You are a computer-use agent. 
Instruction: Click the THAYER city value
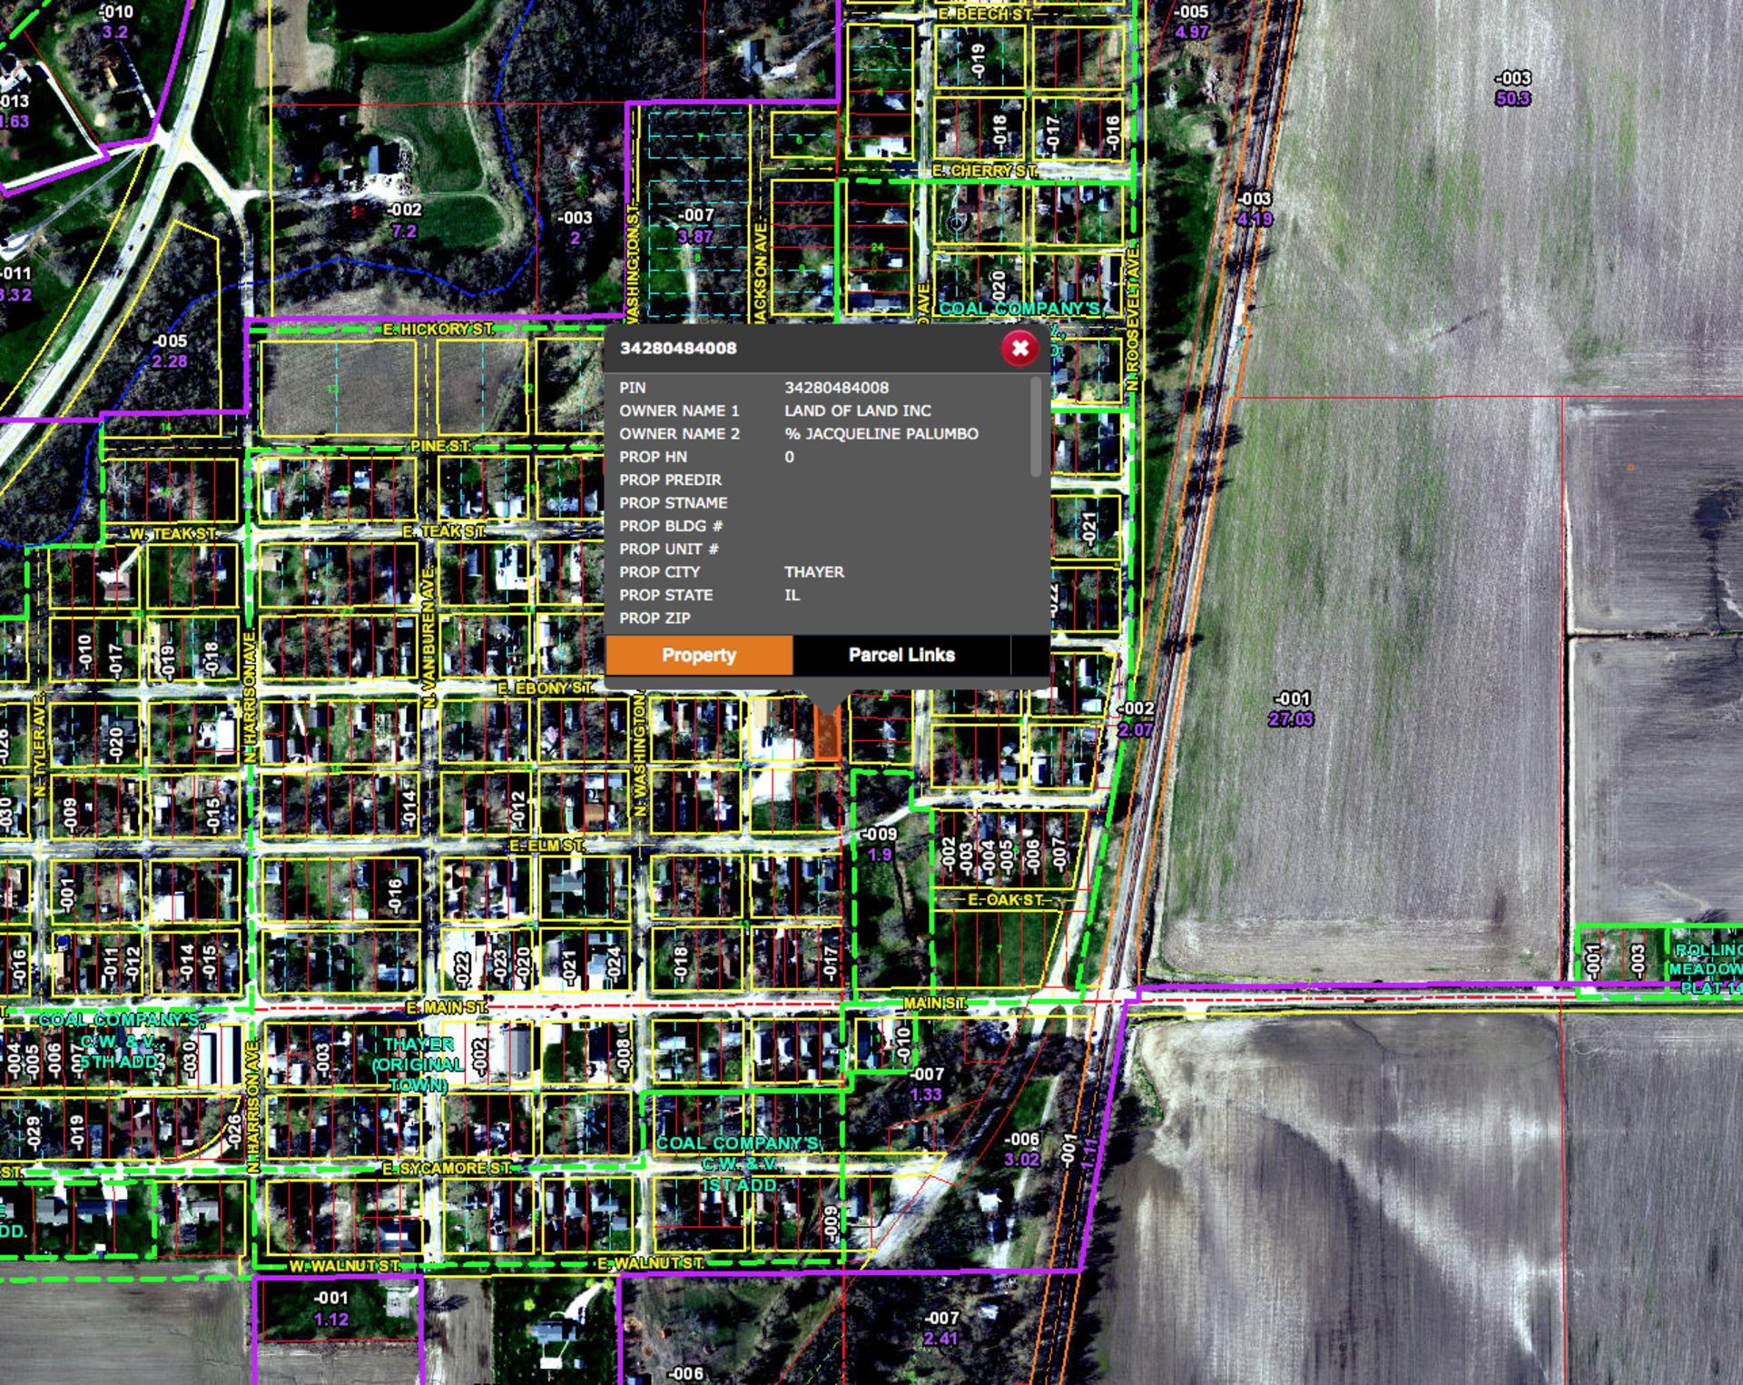814,572
